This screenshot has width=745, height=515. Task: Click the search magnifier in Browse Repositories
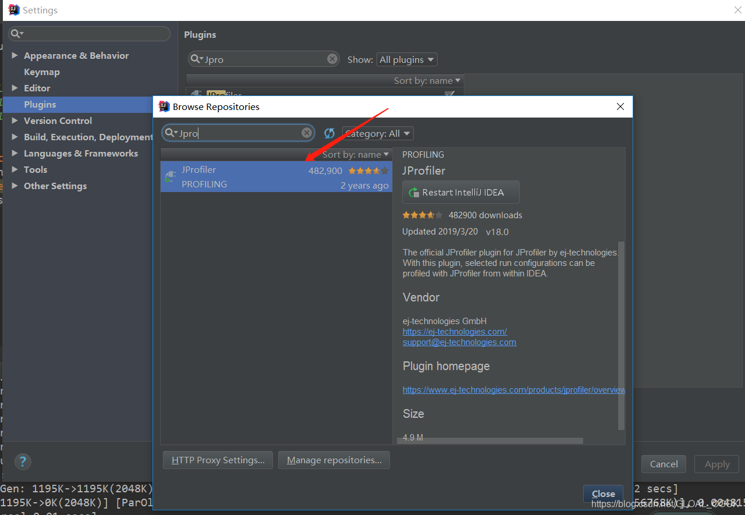click(171, 133)
